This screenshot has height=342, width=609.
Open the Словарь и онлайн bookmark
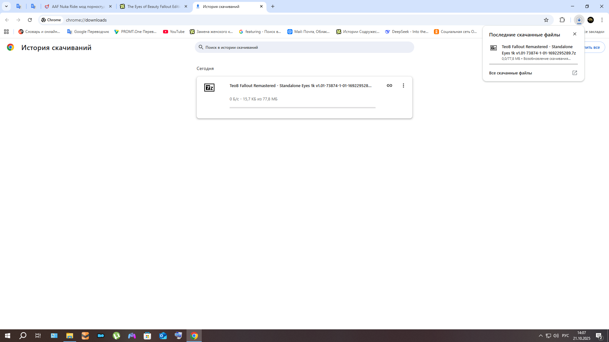point(39,32)
